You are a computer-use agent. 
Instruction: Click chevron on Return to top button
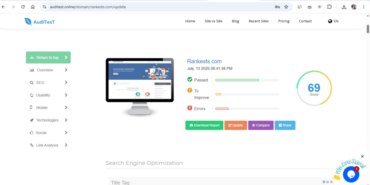[66, 57]
